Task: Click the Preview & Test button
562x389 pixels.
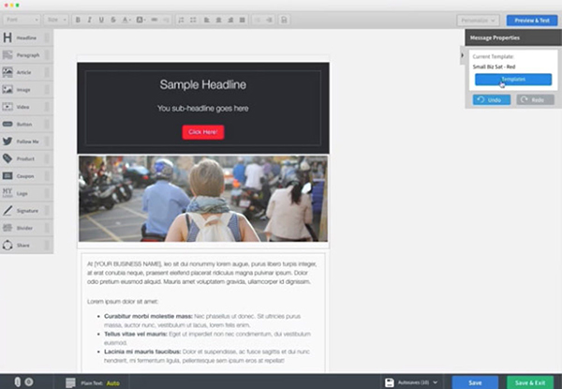Action: [532, 20]
